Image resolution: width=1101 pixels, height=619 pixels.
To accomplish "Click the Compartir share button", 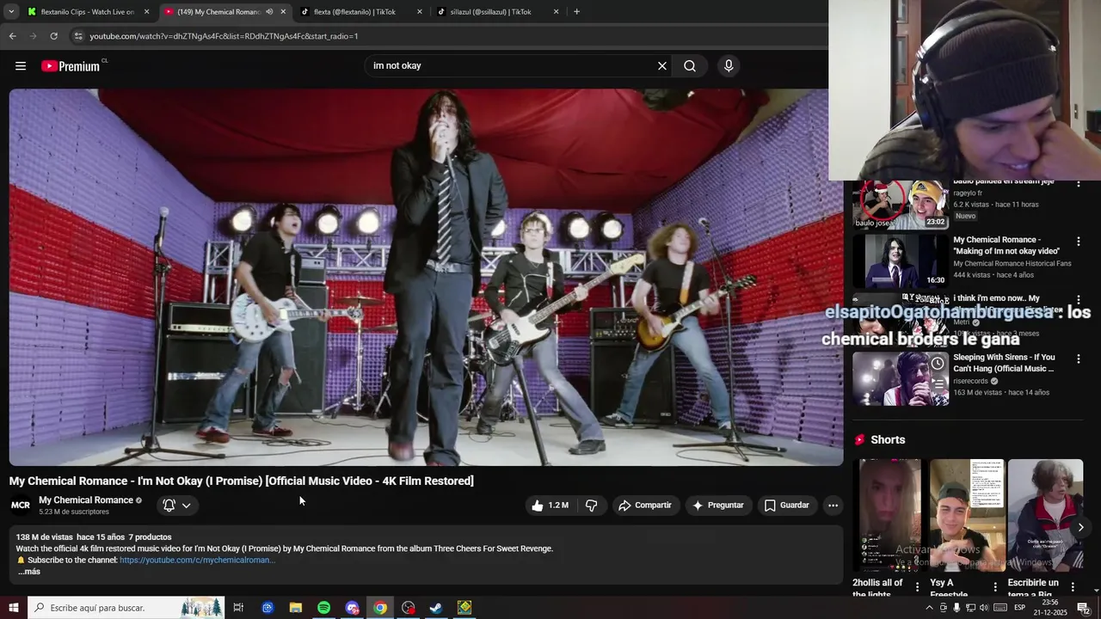I will tap(645, 506).
